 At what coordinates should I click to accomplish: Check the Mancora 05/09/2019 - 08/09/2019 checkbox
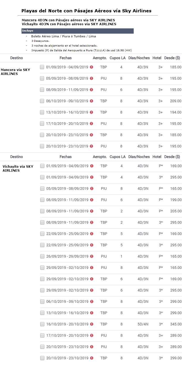coord(42,78)
